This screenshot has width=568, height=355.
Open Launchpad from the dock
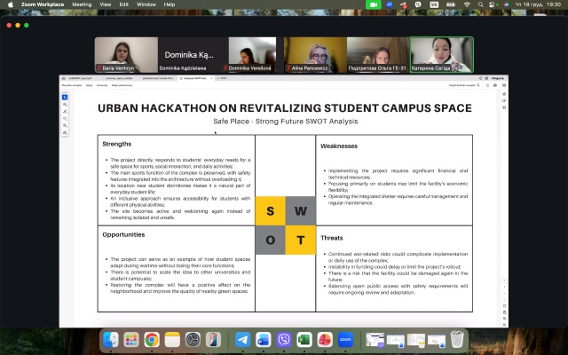(x=132, y=340)
